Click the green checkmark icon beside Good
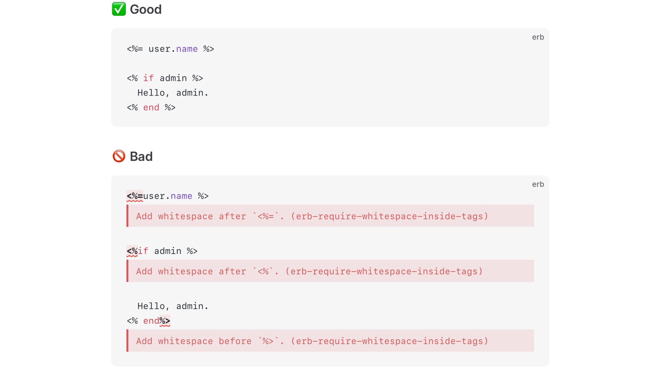The image size is (658, 370). click(x=119, y=9)
